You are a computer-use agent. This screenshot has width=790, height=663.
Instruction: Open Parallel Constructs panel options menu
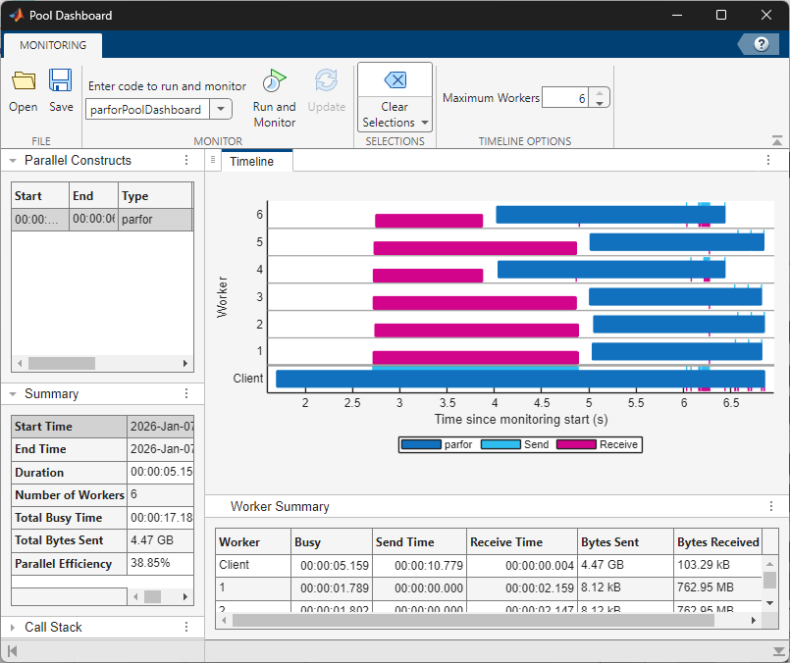pos(186,160)
